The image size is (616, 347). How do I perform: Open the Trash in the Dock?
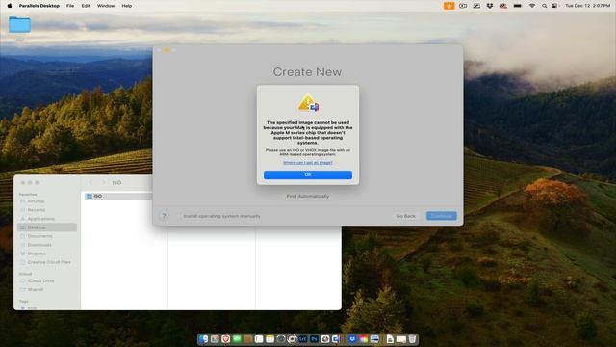[412, 339]
